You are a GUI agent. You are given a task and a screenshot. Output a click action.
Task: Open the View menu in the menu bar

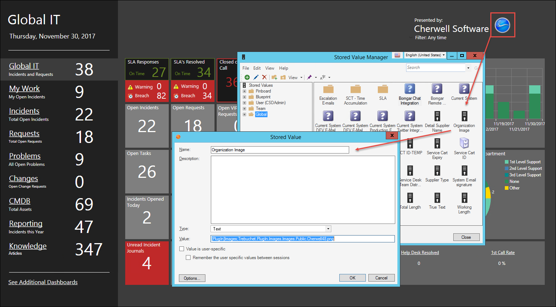click(270, 68)
